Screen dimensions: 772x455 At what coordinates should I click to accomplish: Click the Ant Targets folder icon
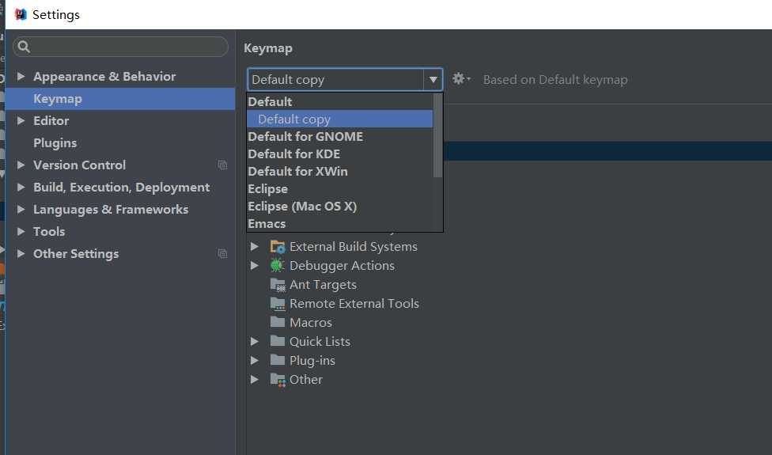click(278, 285)
